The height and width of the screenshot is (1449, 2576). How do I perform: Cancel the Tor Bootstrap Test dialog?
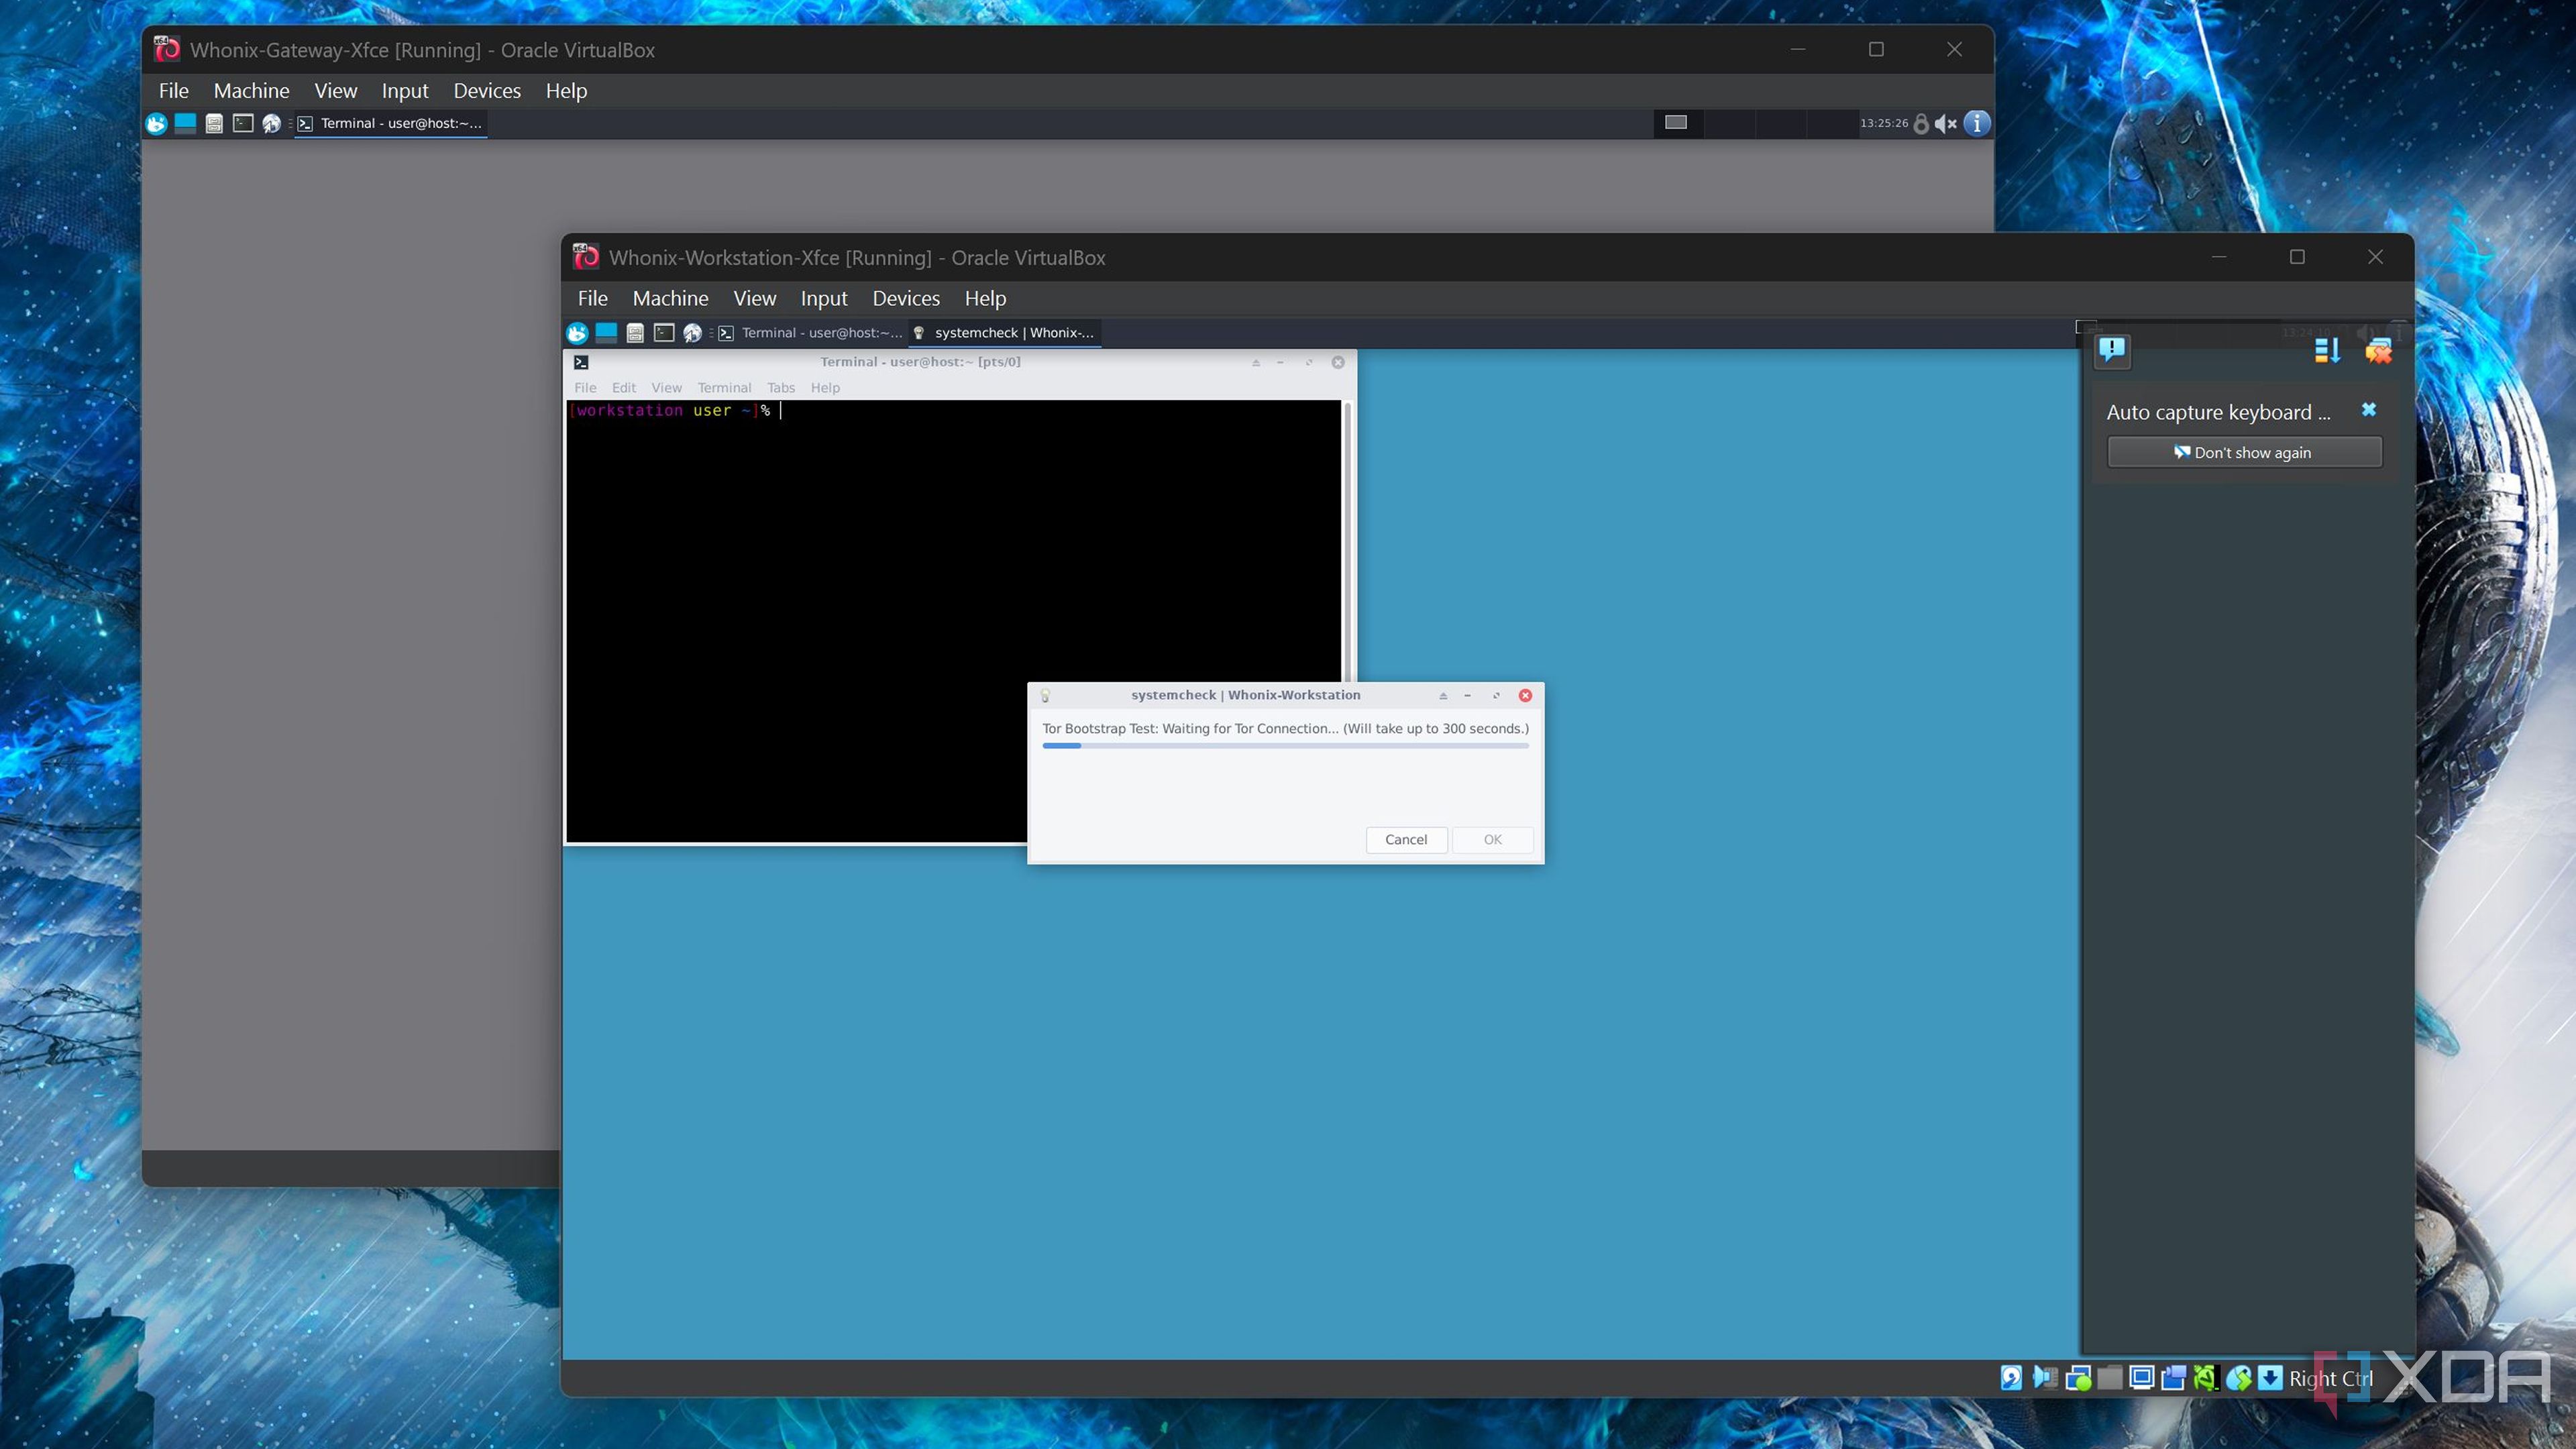click(x=1405, y=839)
